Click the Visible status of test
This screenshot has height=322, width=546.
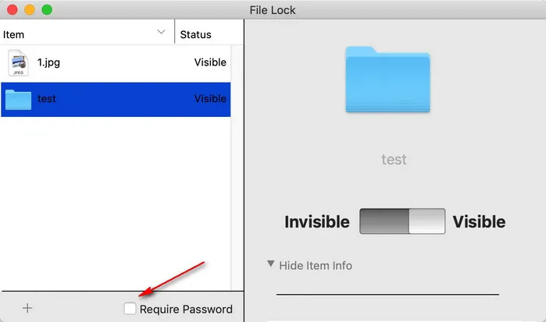(210, 99)
